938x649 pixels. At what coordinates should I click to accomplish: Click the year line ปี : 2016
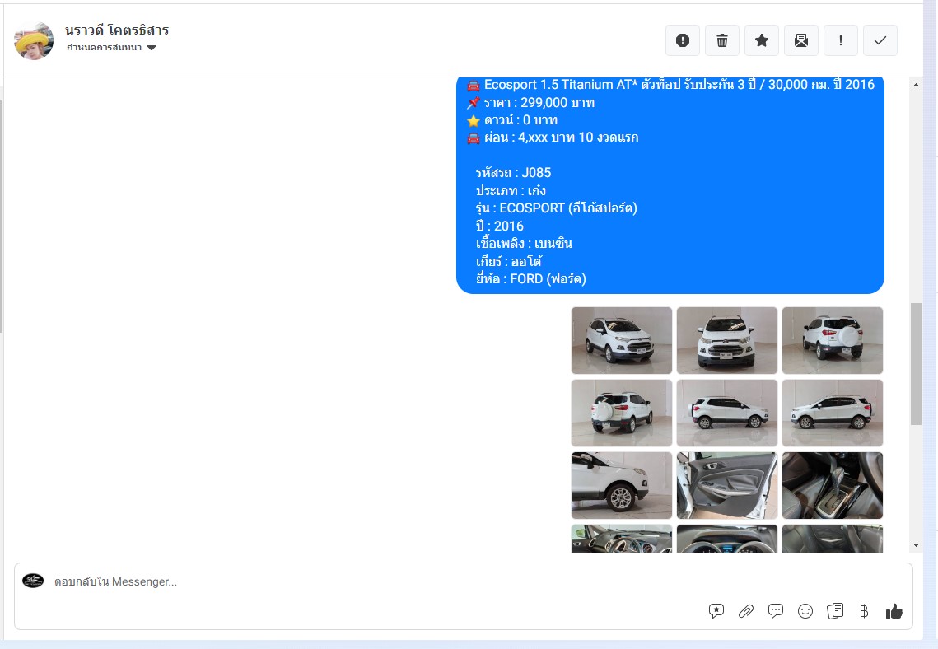click(500, 226)
